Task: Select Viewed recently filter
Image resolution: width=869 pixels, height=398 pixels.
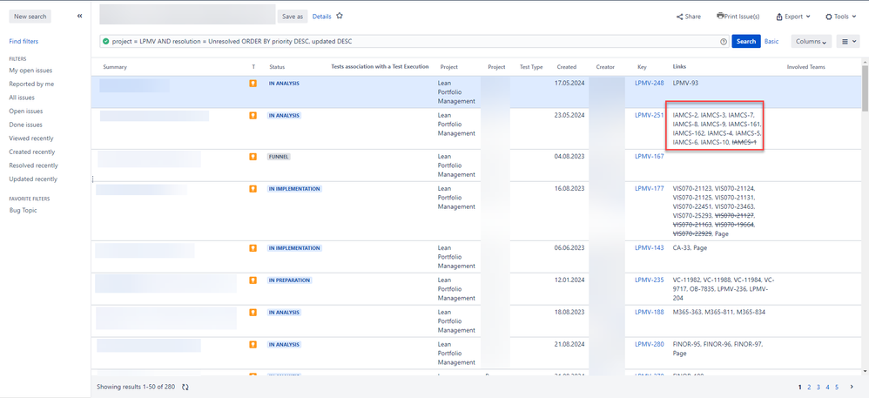Action: tap(31, 138)
